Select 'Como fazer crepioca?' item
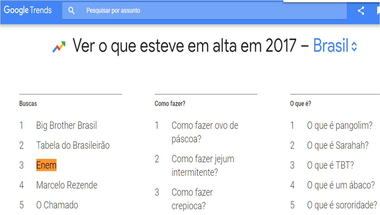 tap(192, 199)
